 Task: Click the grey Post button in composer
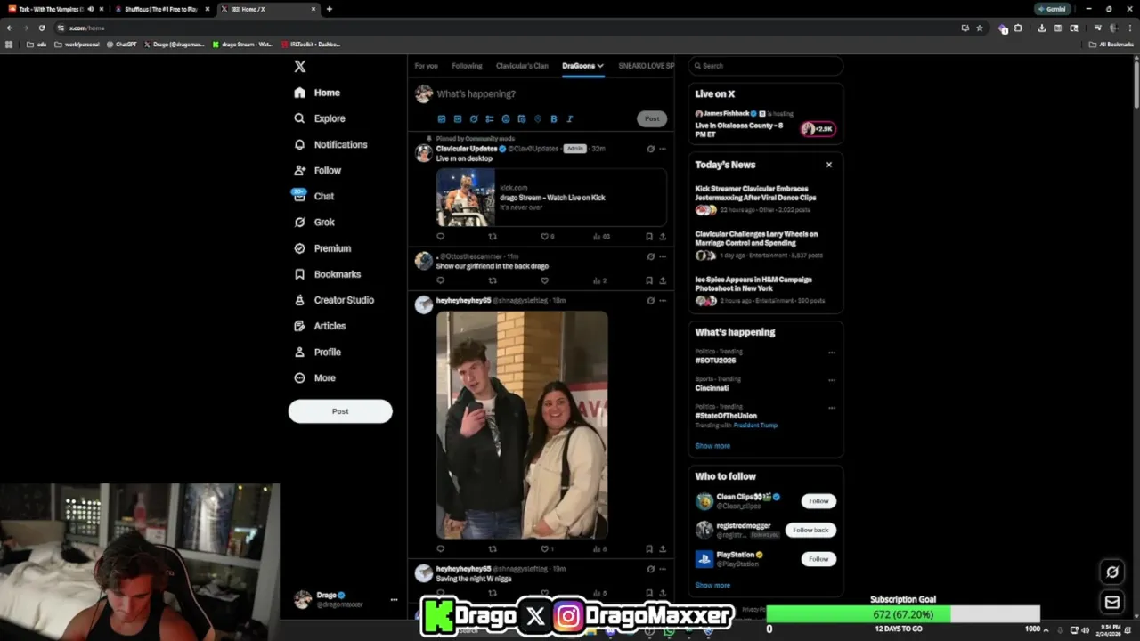[652, 118]
